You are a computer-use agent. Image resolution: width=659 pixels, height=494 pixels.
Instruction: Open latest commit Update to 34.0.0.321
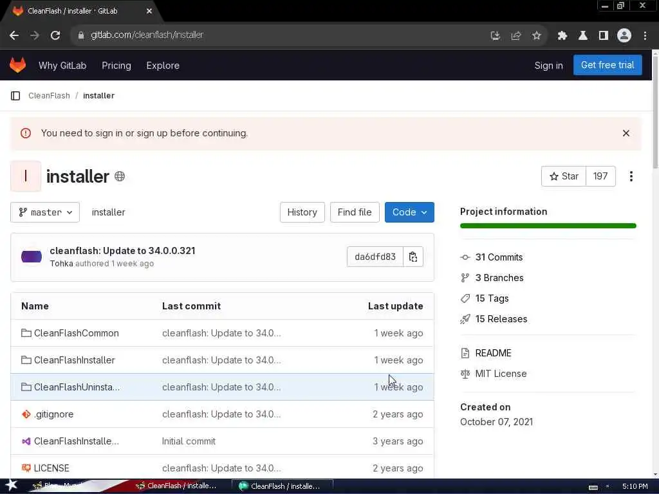click(x=122, y=251)
